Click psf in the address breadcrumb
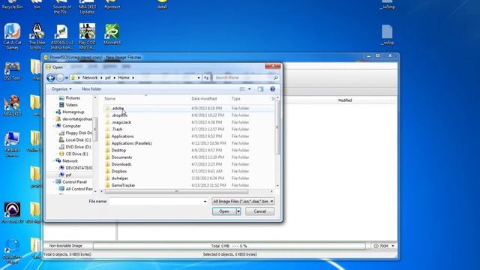 pyautogui.click(x=108, y=78)
